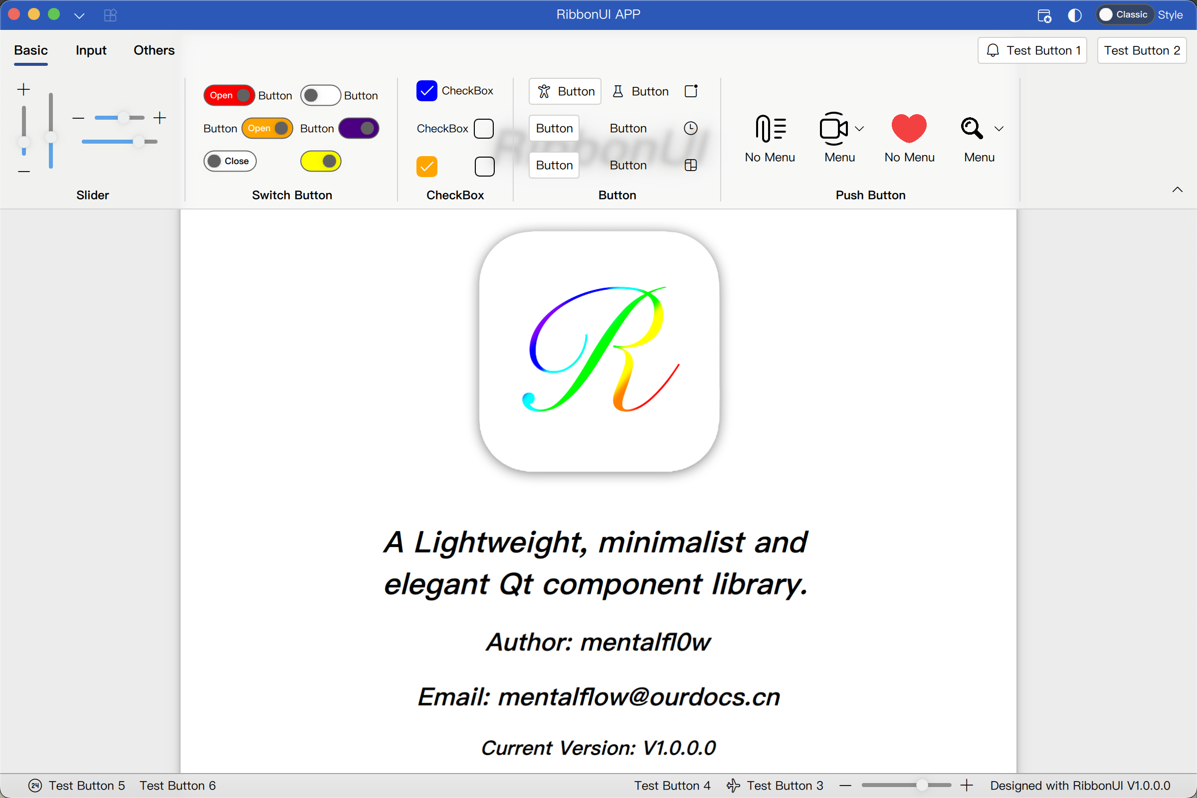Expand the dropdown arrow beside video Menu
This screenshot has height=798, width=1197.
[859, 129]
